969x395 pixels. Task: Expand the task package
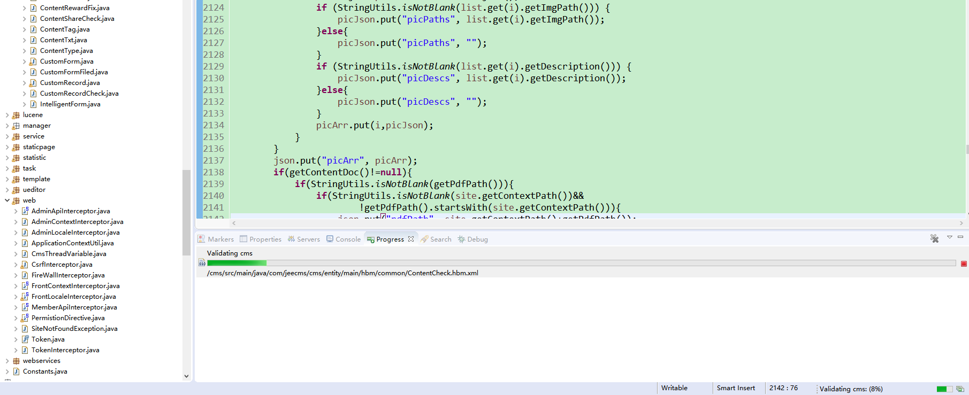[7, 168]
